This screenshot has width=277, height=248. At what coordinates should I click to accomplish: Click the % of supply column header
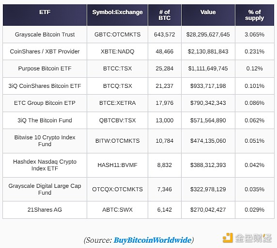coord(255,15)
